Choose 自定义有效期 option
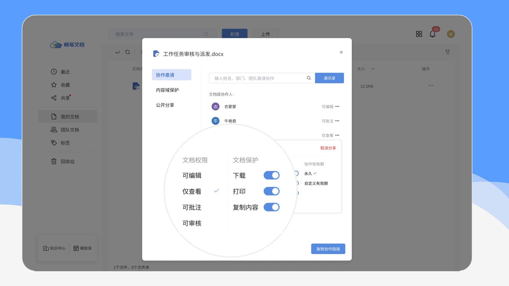 pyautogui.click(x=316, y=183)
